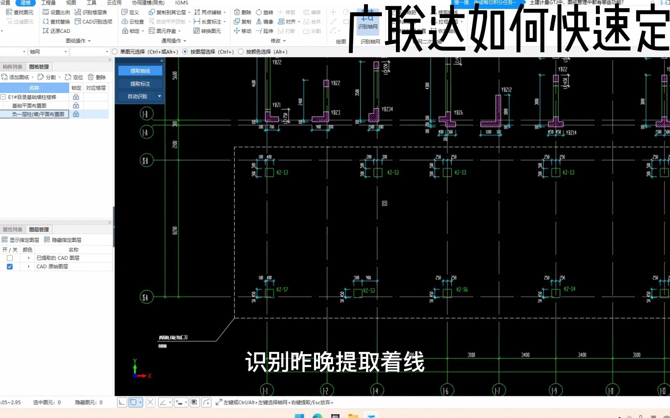Click the 删除 delete tool in ribbon
This screenshot has width=670, height=418.
pyautogui.click(x=243, y=12)
